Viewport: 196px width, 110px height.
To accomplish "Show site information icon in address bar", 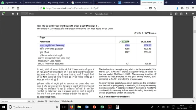I will (x=41, y=8).
